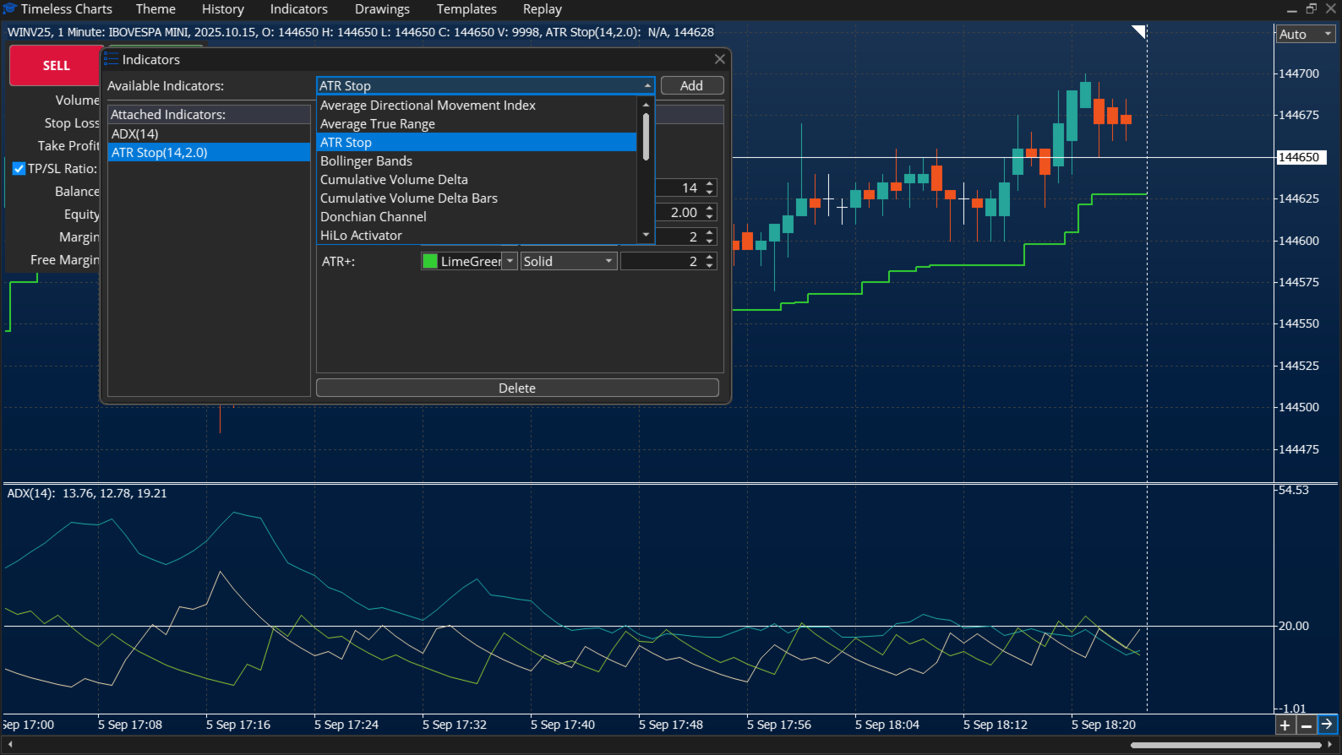
Task: Open the Replay menu
Action: (x=543, y=9)
